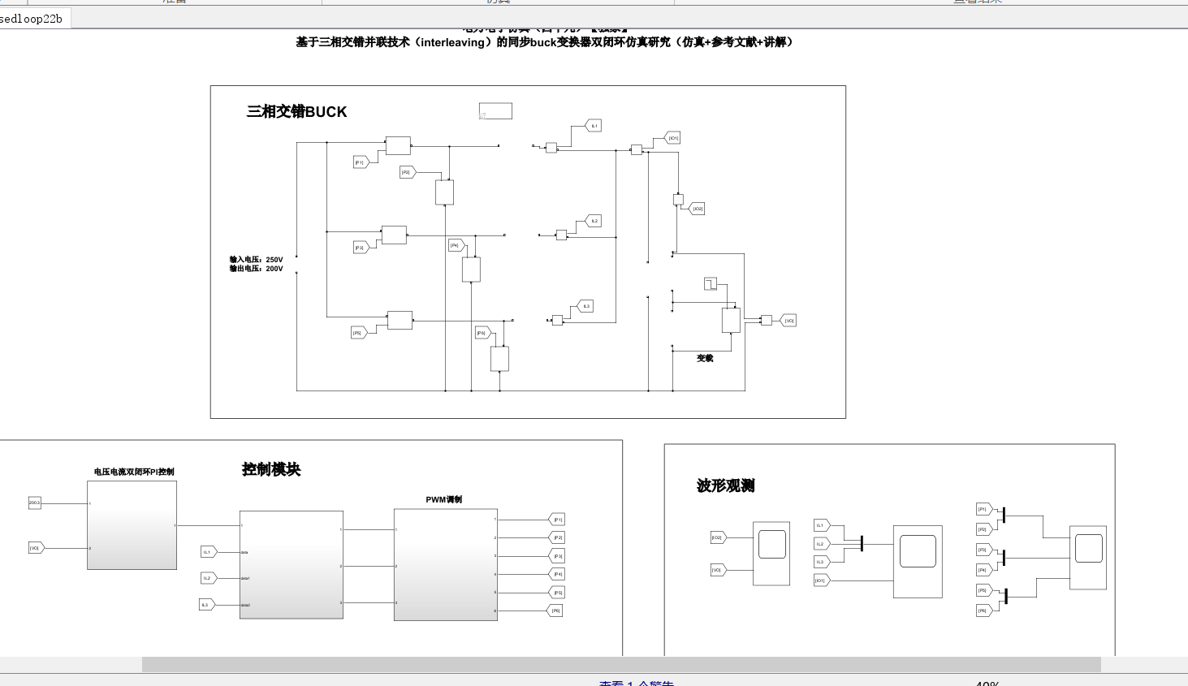The image size is (1188, 686).
Task: Open the scope fed by the P1–P6 signals
Action: 1088,558
